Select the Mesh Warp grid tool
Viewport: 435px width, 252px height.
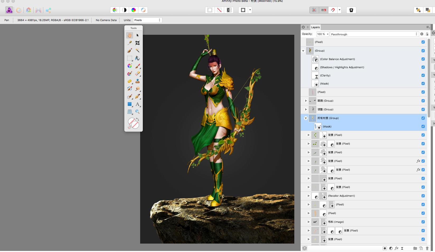pyautogui.click(x=130, y=112)
